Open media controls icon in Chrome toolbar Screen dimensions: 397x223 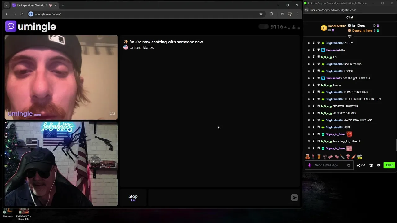point(282,14)
